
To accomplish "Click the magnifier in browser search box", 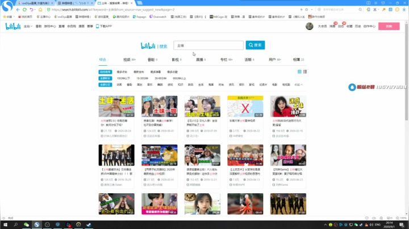I will pos(360,10).
